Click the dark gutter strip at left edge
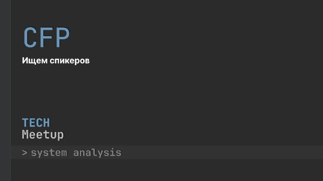323x181 pixels. pos(5,90)
